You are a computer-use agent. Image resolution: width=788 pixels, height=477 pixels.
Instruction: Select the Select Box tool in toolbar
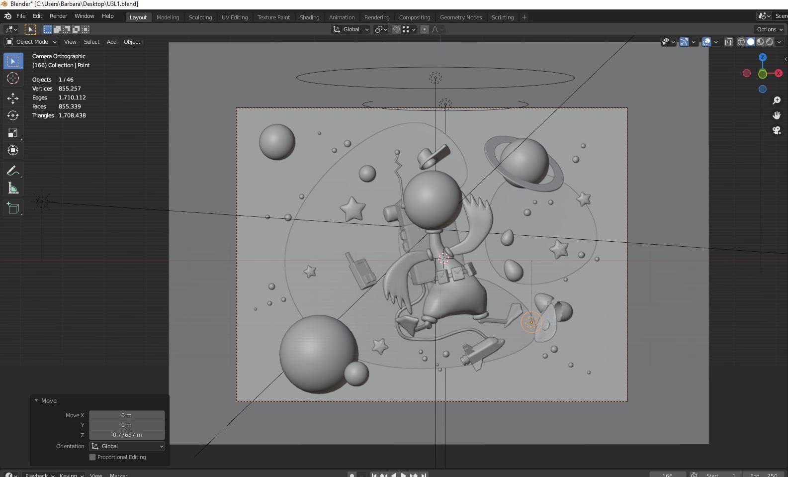click(13, 61)
